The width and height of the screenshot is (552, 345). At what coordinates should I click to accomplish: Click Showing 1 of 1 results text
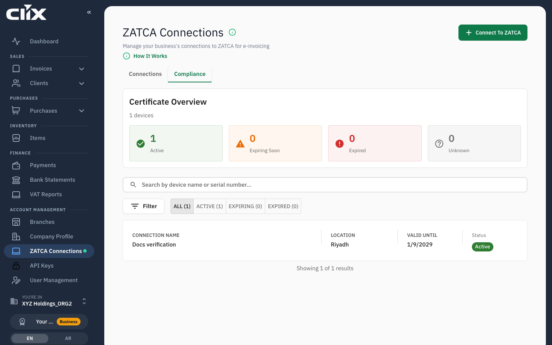point(325,268)
